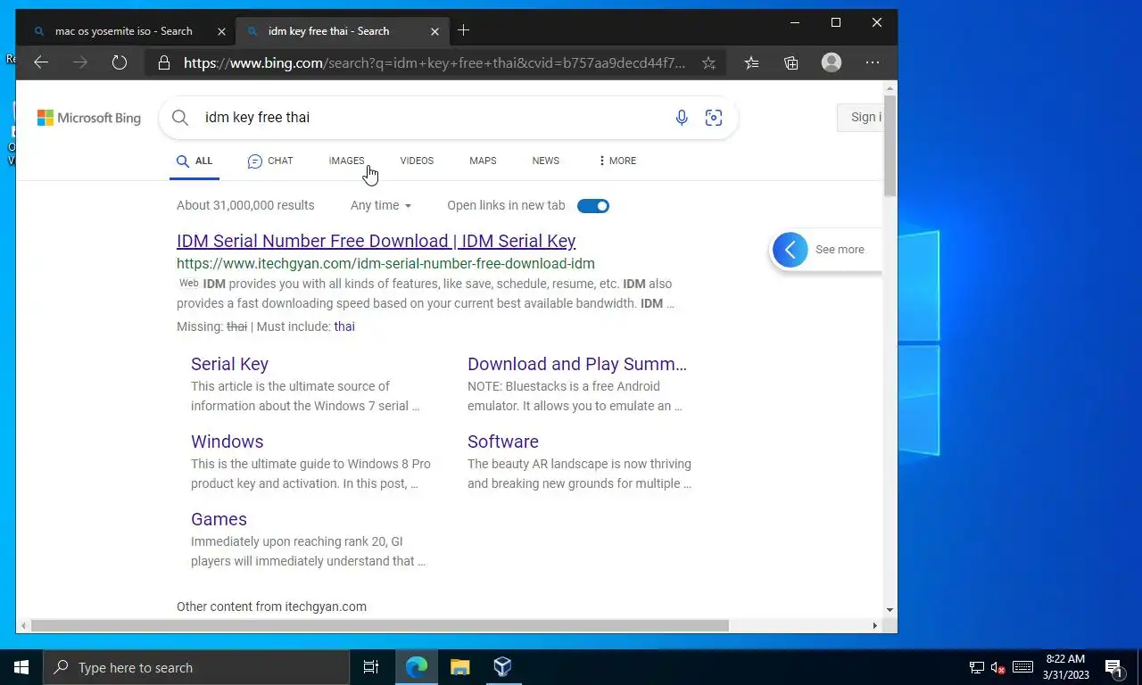The width and height of the screenshot is (1142, 685).
Task: Open a new browser tab
Action: [x=463, y=30]
